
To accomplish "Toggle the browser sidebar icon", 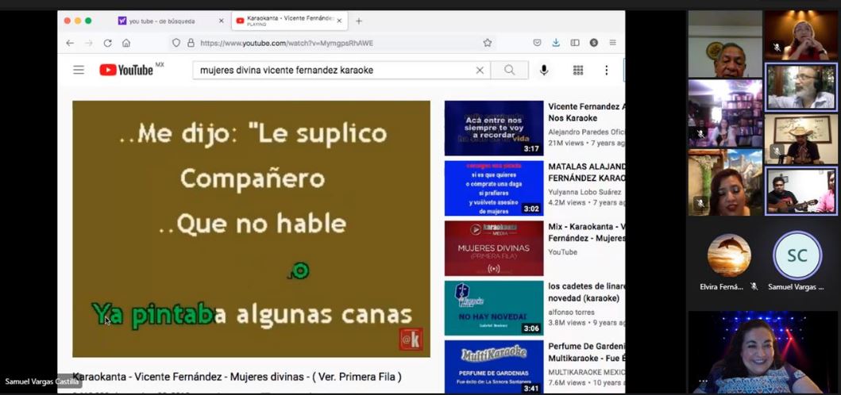I will [574, 43].
